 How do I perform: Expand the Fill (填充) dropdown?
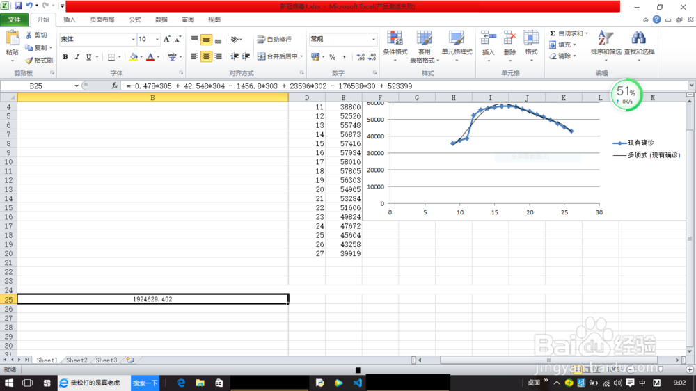574,45
